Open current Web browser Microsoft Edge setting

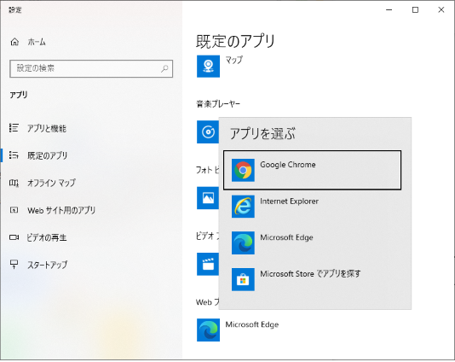point(238,330)
